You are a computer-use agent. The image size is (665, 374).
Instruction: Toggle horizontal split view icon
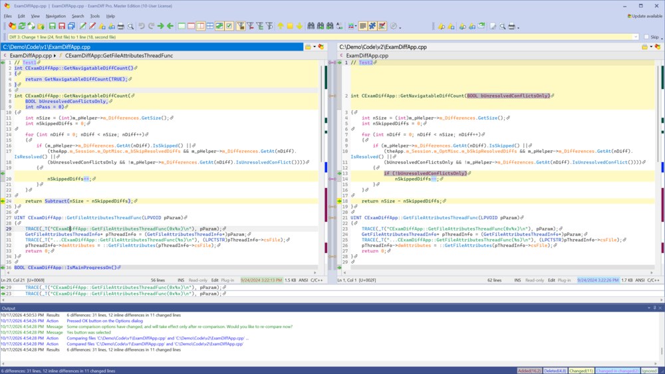tap(210, 27)
